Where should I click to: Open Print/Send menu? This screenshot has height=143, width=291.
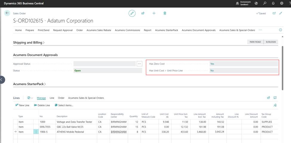pos(44,30)
